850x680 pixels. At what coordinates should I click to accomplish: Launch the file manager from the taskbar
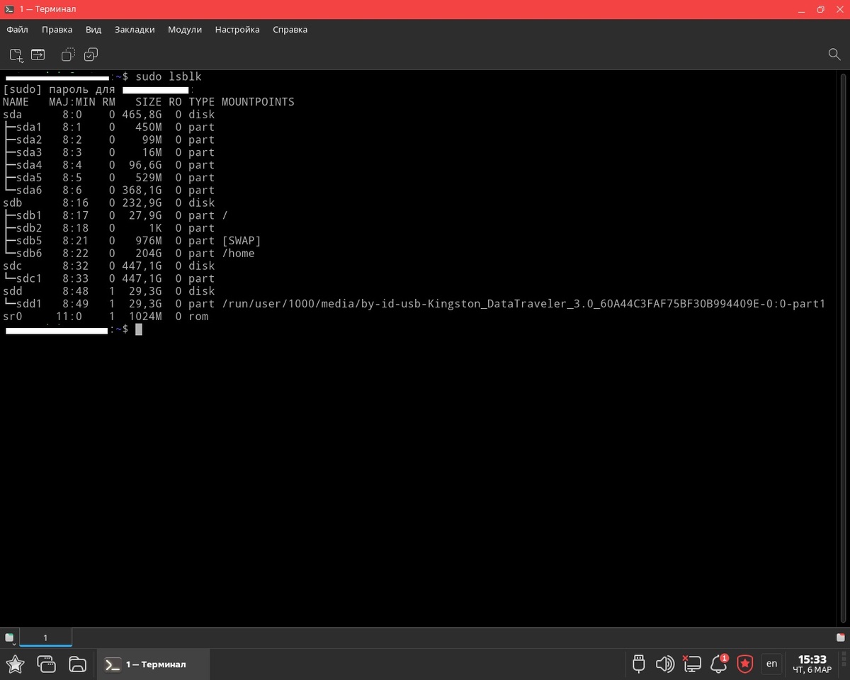pos(77,664)
